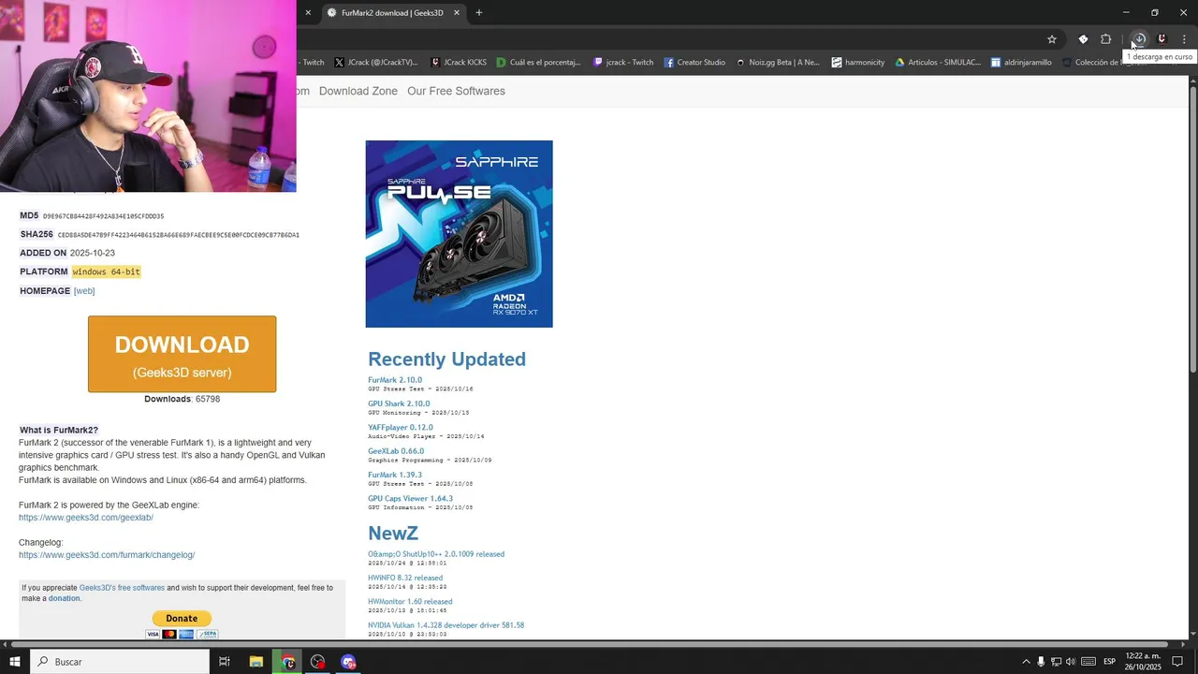Image resolution: width=1198 pixels, height=674 pixels.
Task: Open the aldrinjaramillo bookmark
Action: pyautogui.click(x=1021, y=63)
